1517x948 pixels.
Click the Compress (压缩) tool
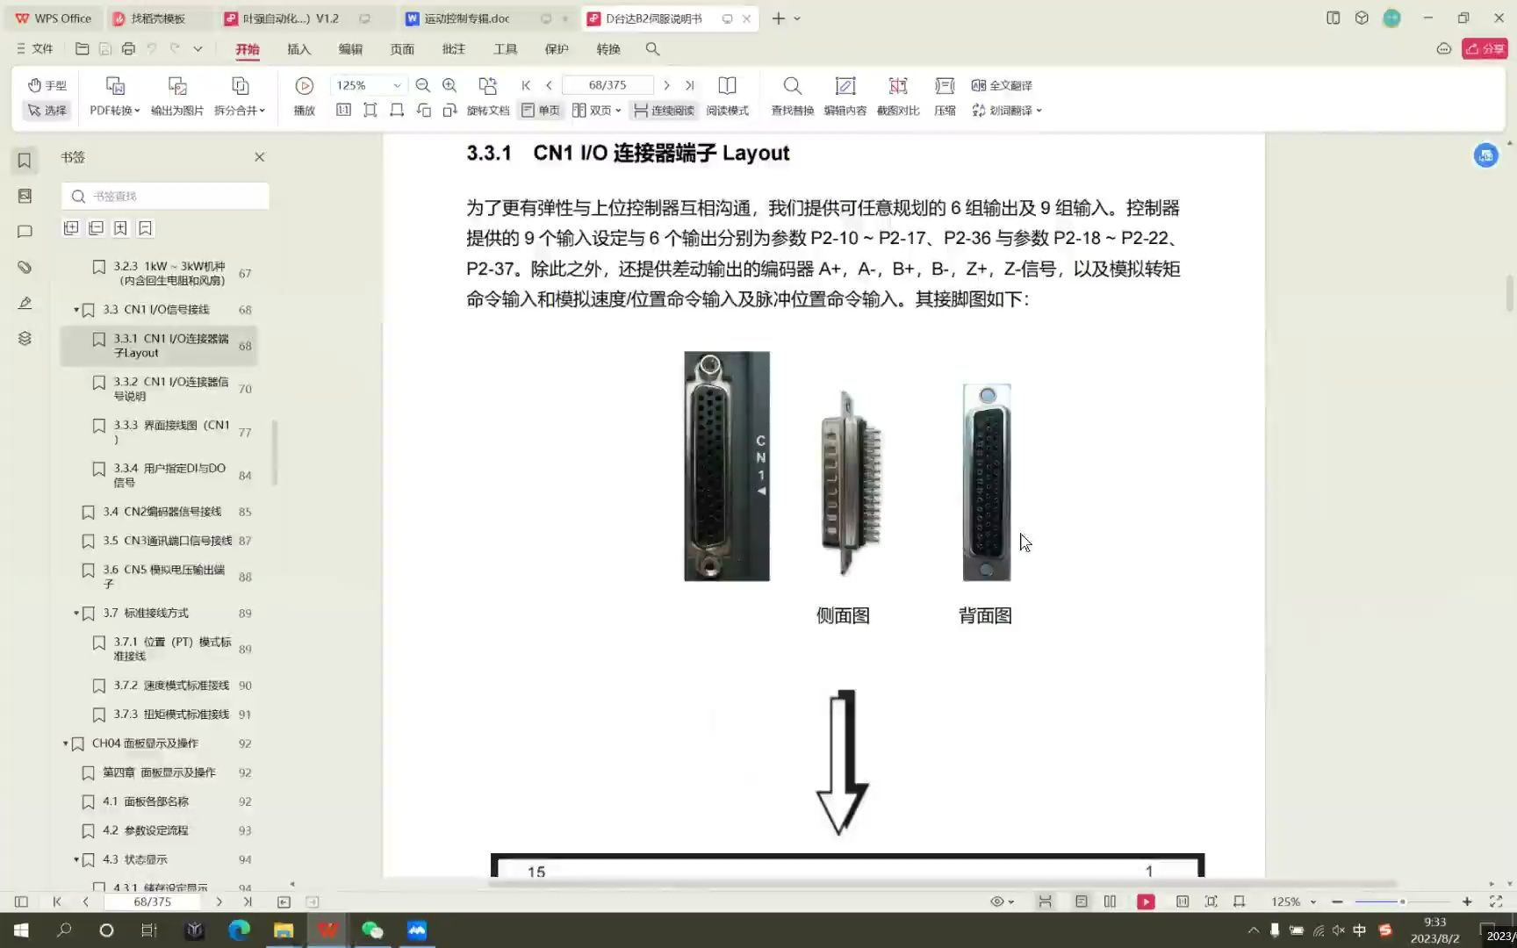coord(945,95)
